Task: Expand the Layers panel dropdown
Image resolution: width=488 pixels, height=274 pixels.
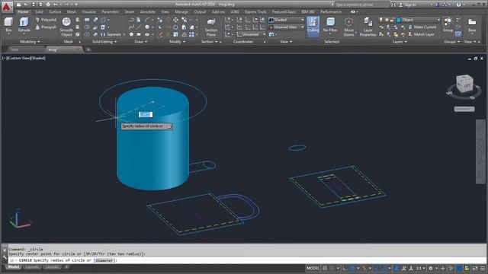Action: coord(400,42)
